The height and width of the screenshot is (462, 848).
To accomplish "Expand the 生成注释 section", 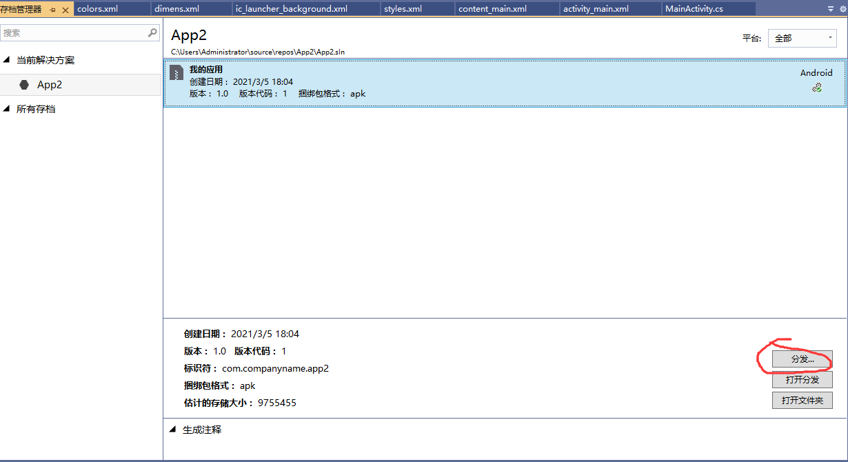I will coord(172,429).
